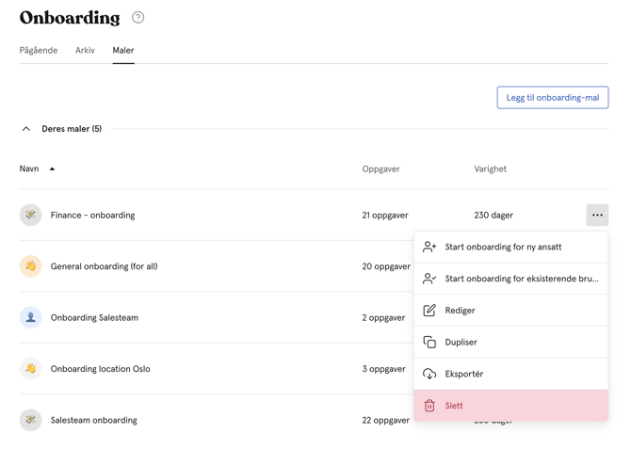This screenshot has width=631, height=449.
Task: Select Dupliser in the context menu
Action: [511, 342]
